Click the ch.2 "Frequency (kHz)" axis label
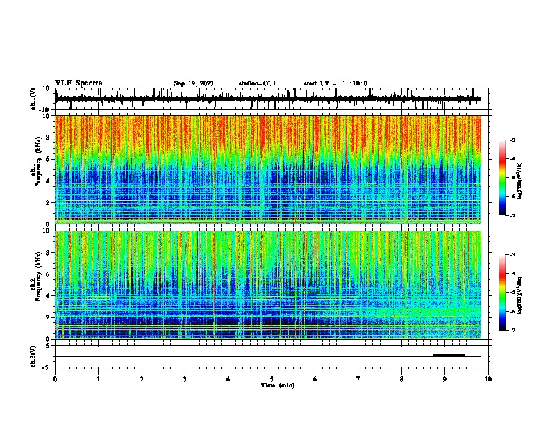 click(x=38, y=276)
